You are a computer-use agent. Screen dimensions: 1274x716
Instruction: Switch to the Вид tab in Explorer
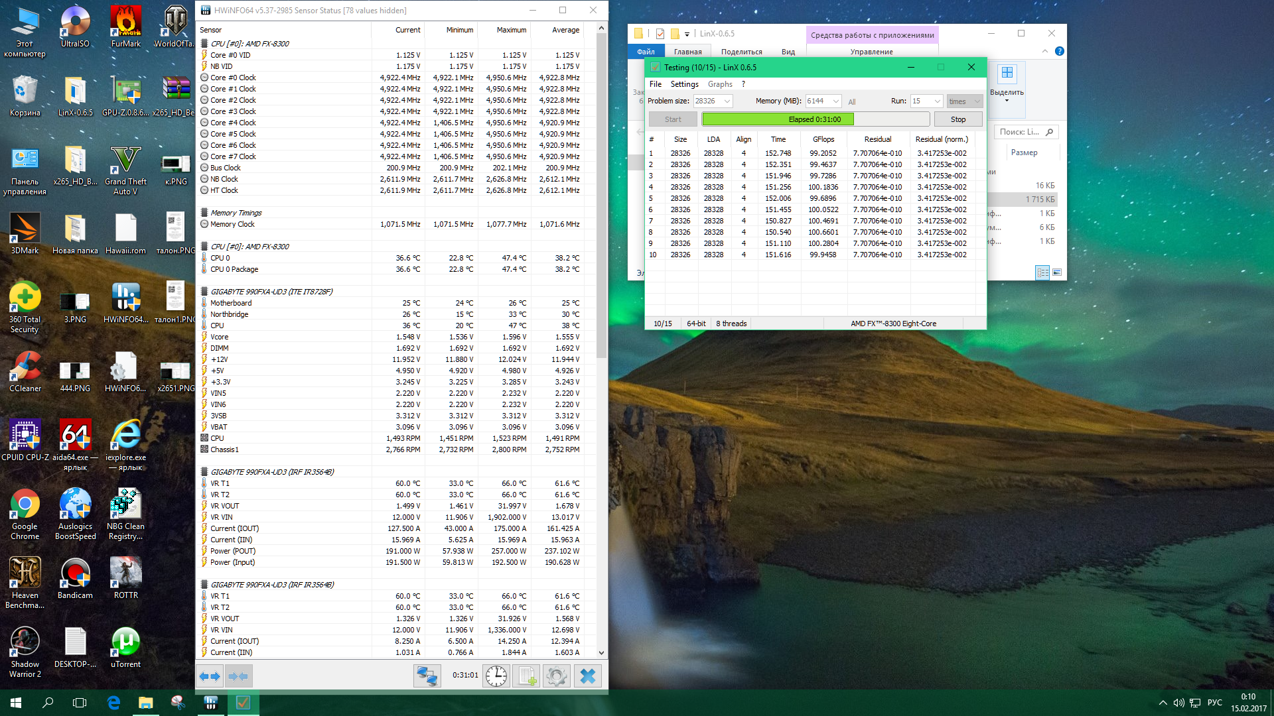coord(788,52)
